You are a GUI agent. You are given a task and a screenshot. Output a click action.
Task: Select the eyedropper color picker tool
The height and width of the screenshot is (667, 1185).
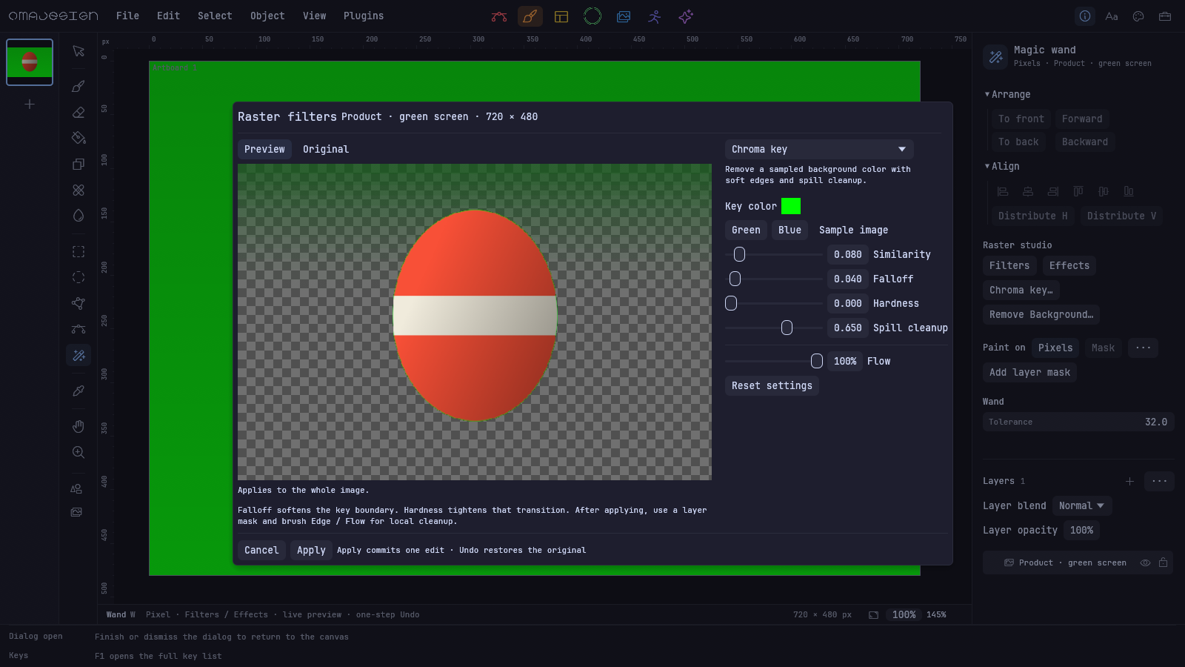79,391
